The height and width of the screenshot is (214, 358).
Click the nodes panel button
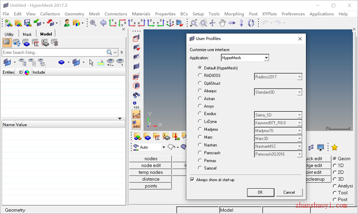point(151,159)
